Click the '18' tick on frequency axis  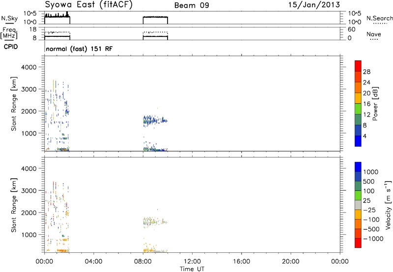coord(33,29)
